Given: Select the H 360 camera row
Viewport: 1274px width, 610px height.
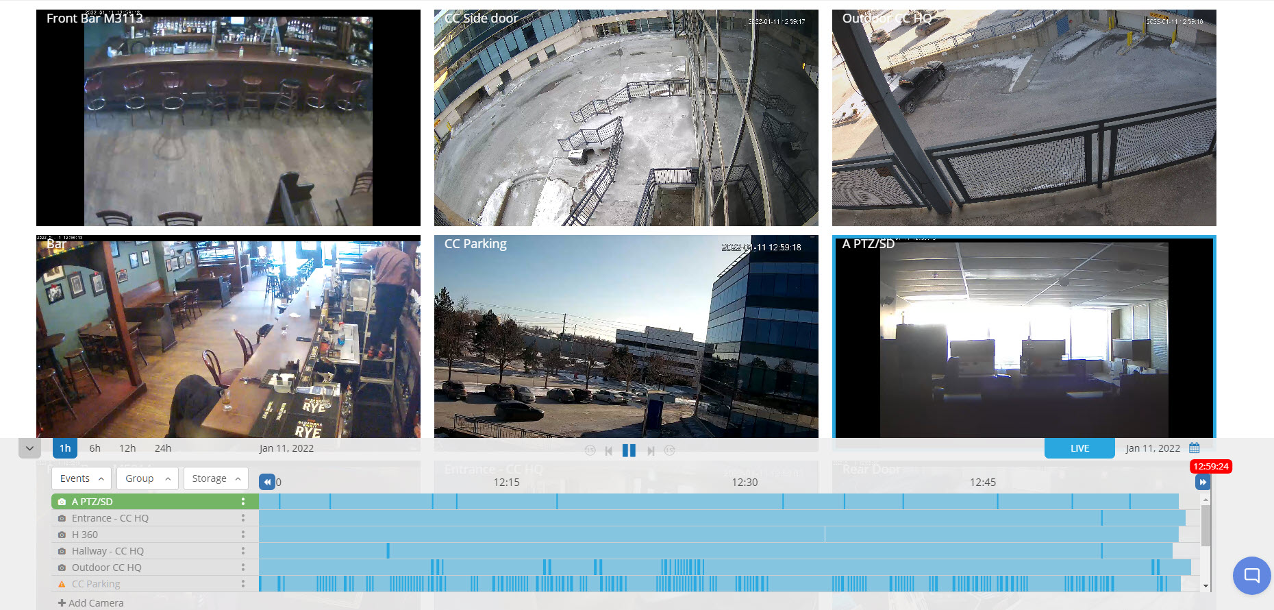Looking at the screenshot, I should click(155, 535).
